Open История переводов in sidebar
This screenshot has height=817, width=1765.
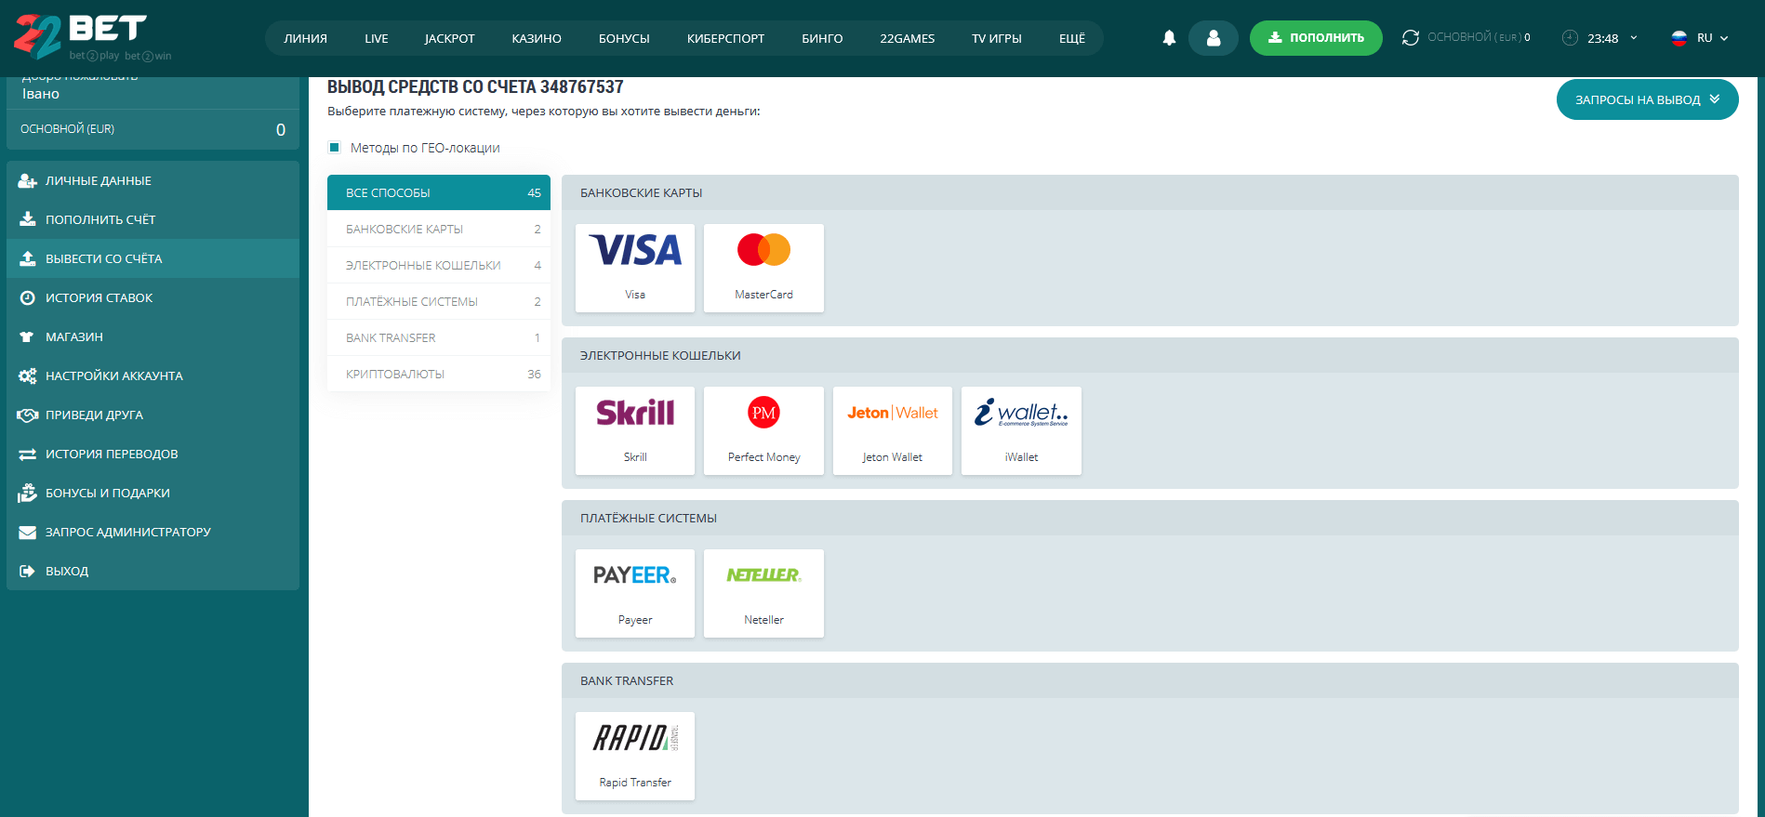153,454
